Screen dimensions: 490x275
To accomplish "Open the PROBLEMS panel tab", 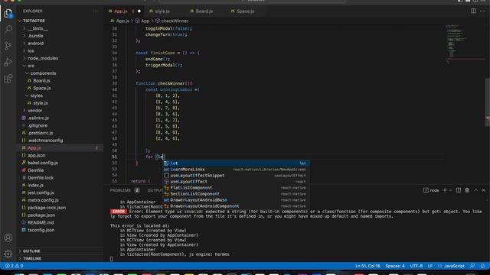I will click(x=120, y=190).
